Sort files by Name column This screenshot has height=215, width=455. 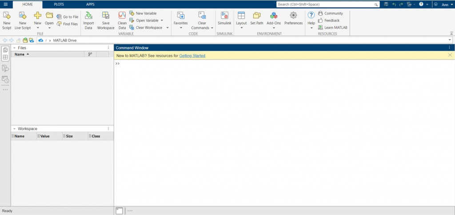pos(48,54)
